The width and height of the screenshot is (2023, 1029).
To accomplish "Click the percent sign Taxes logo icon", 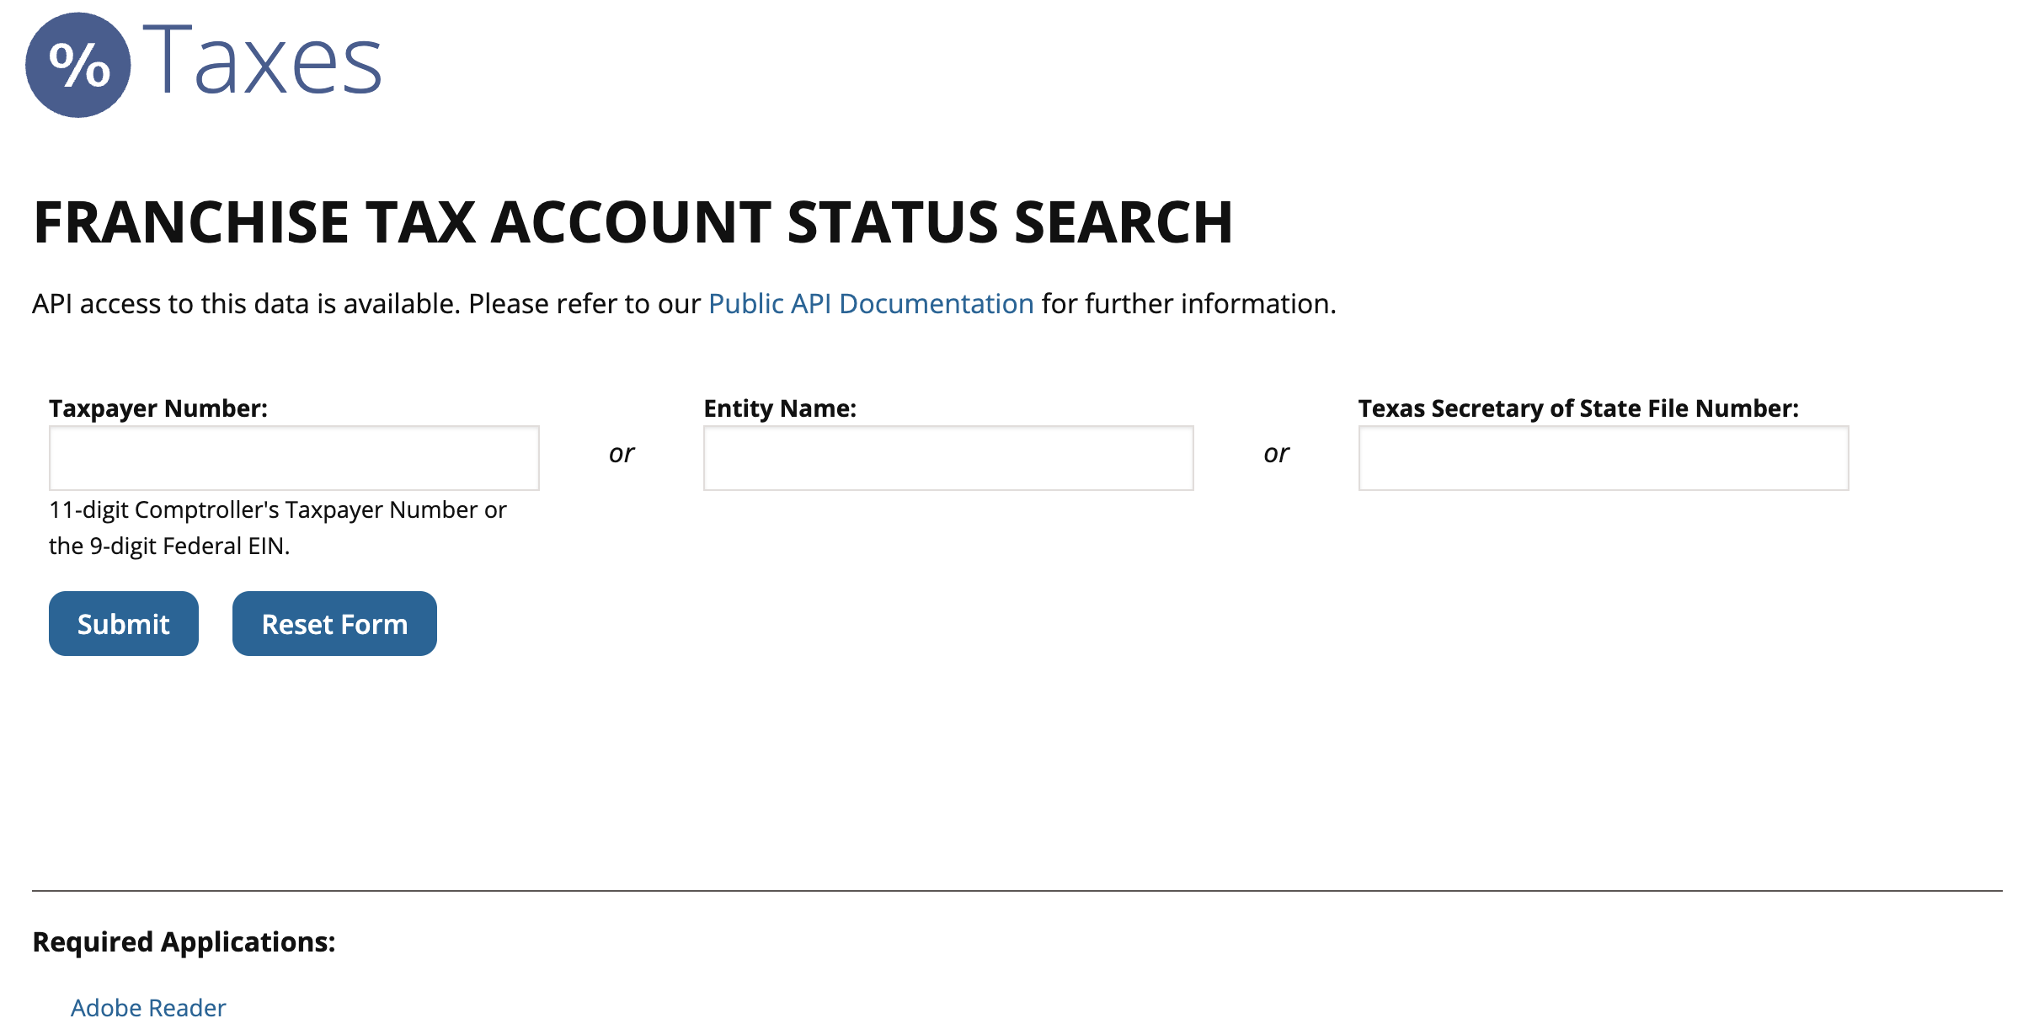I will pyautogui.click(x=78, y=65).
